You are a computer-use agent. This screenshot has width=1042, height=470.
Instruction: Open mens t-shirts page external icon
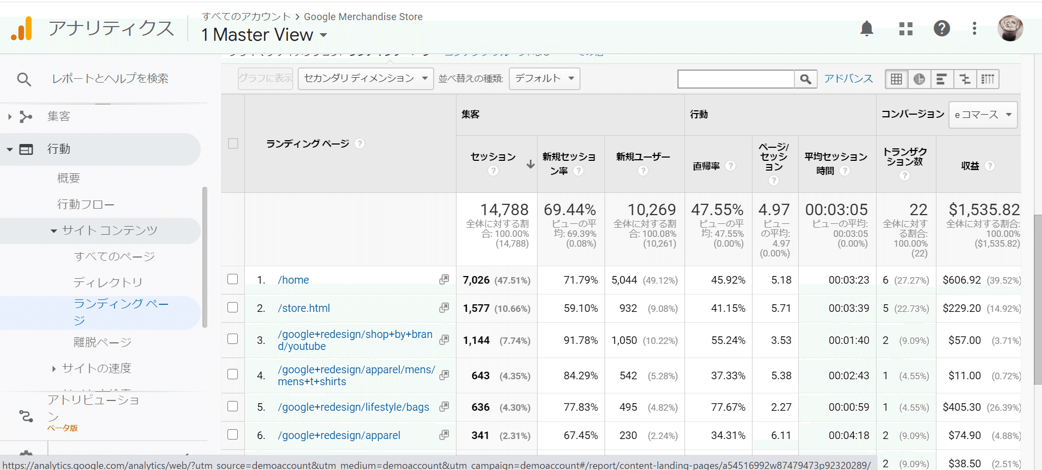point(444,375)
